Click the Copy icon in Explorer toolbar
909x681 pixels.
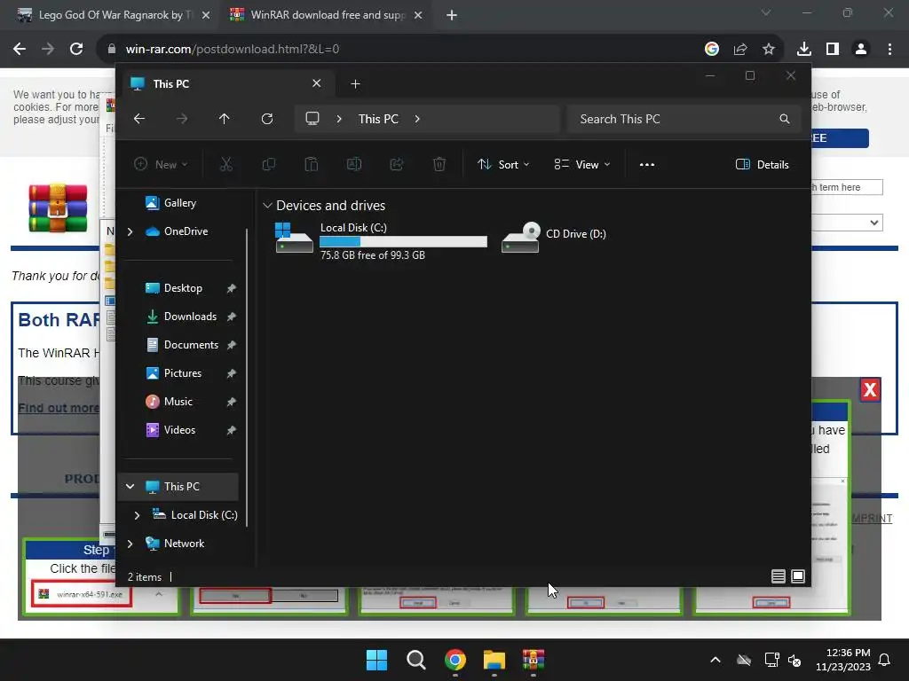click(268, 164)
